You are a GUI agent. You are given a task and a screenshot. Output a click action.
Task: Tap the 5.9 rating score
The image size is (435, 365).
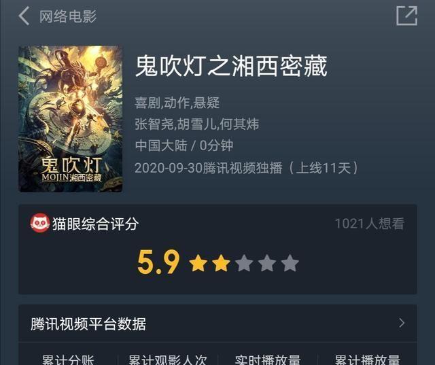click(158, 262)
